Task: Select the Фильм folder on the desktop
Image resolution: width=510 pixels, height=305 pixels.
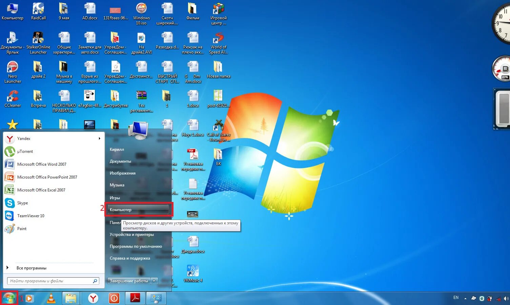Action: (193, 12)
